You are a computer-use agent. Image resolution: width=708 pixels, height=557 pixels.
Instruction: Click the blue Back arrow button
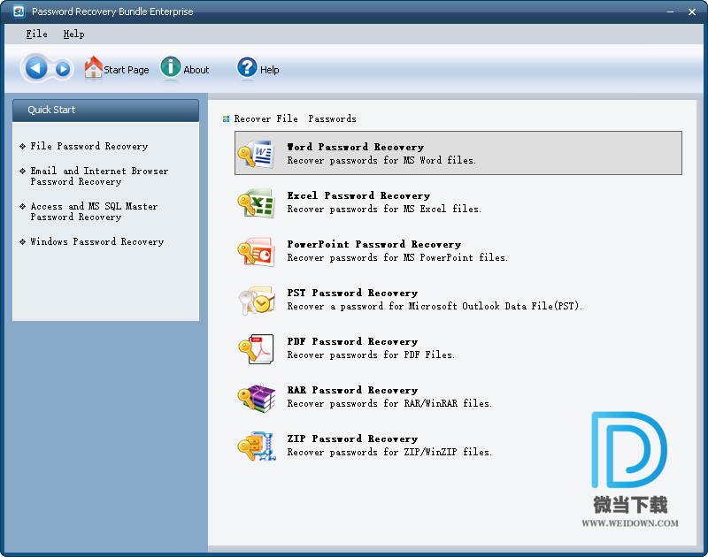click(x=36, y=69)
